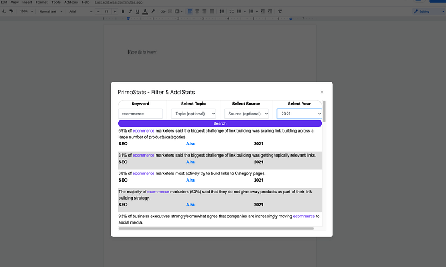Viewport: 446px width, 267px height.
Task: Click 'SEO' label under the 31% stat
Action: point(123,162)
